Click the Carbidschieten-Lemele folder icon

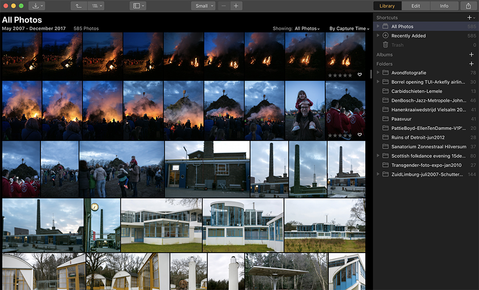click(x=386, y=91)
